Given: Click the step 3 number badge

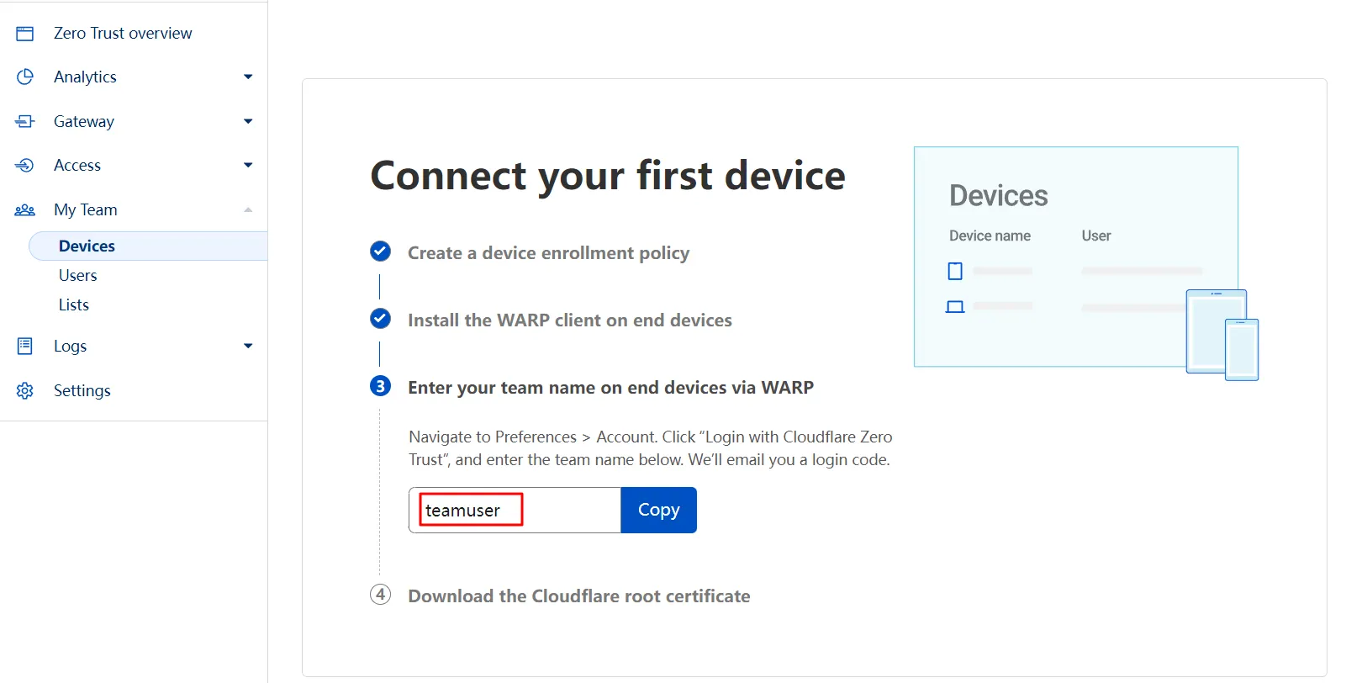Looking at the screenshot, I should pyautogui.click(x=380, y=386).
